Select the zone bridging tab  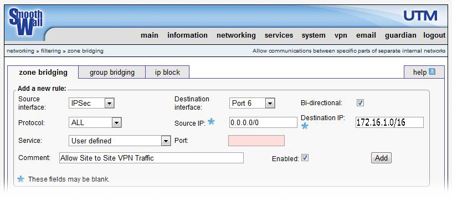pyautogui.click(x=43, y=73)
